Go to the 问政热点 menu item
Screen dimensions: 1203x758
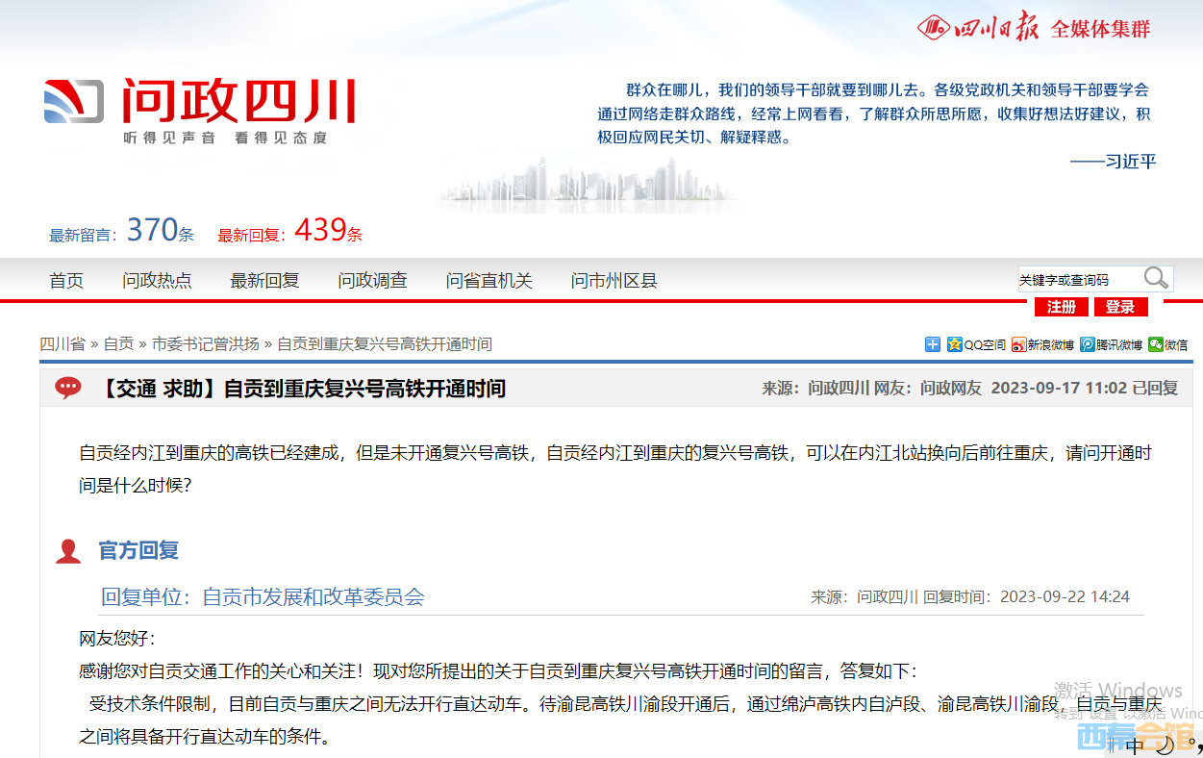click(x=157, y=281)
